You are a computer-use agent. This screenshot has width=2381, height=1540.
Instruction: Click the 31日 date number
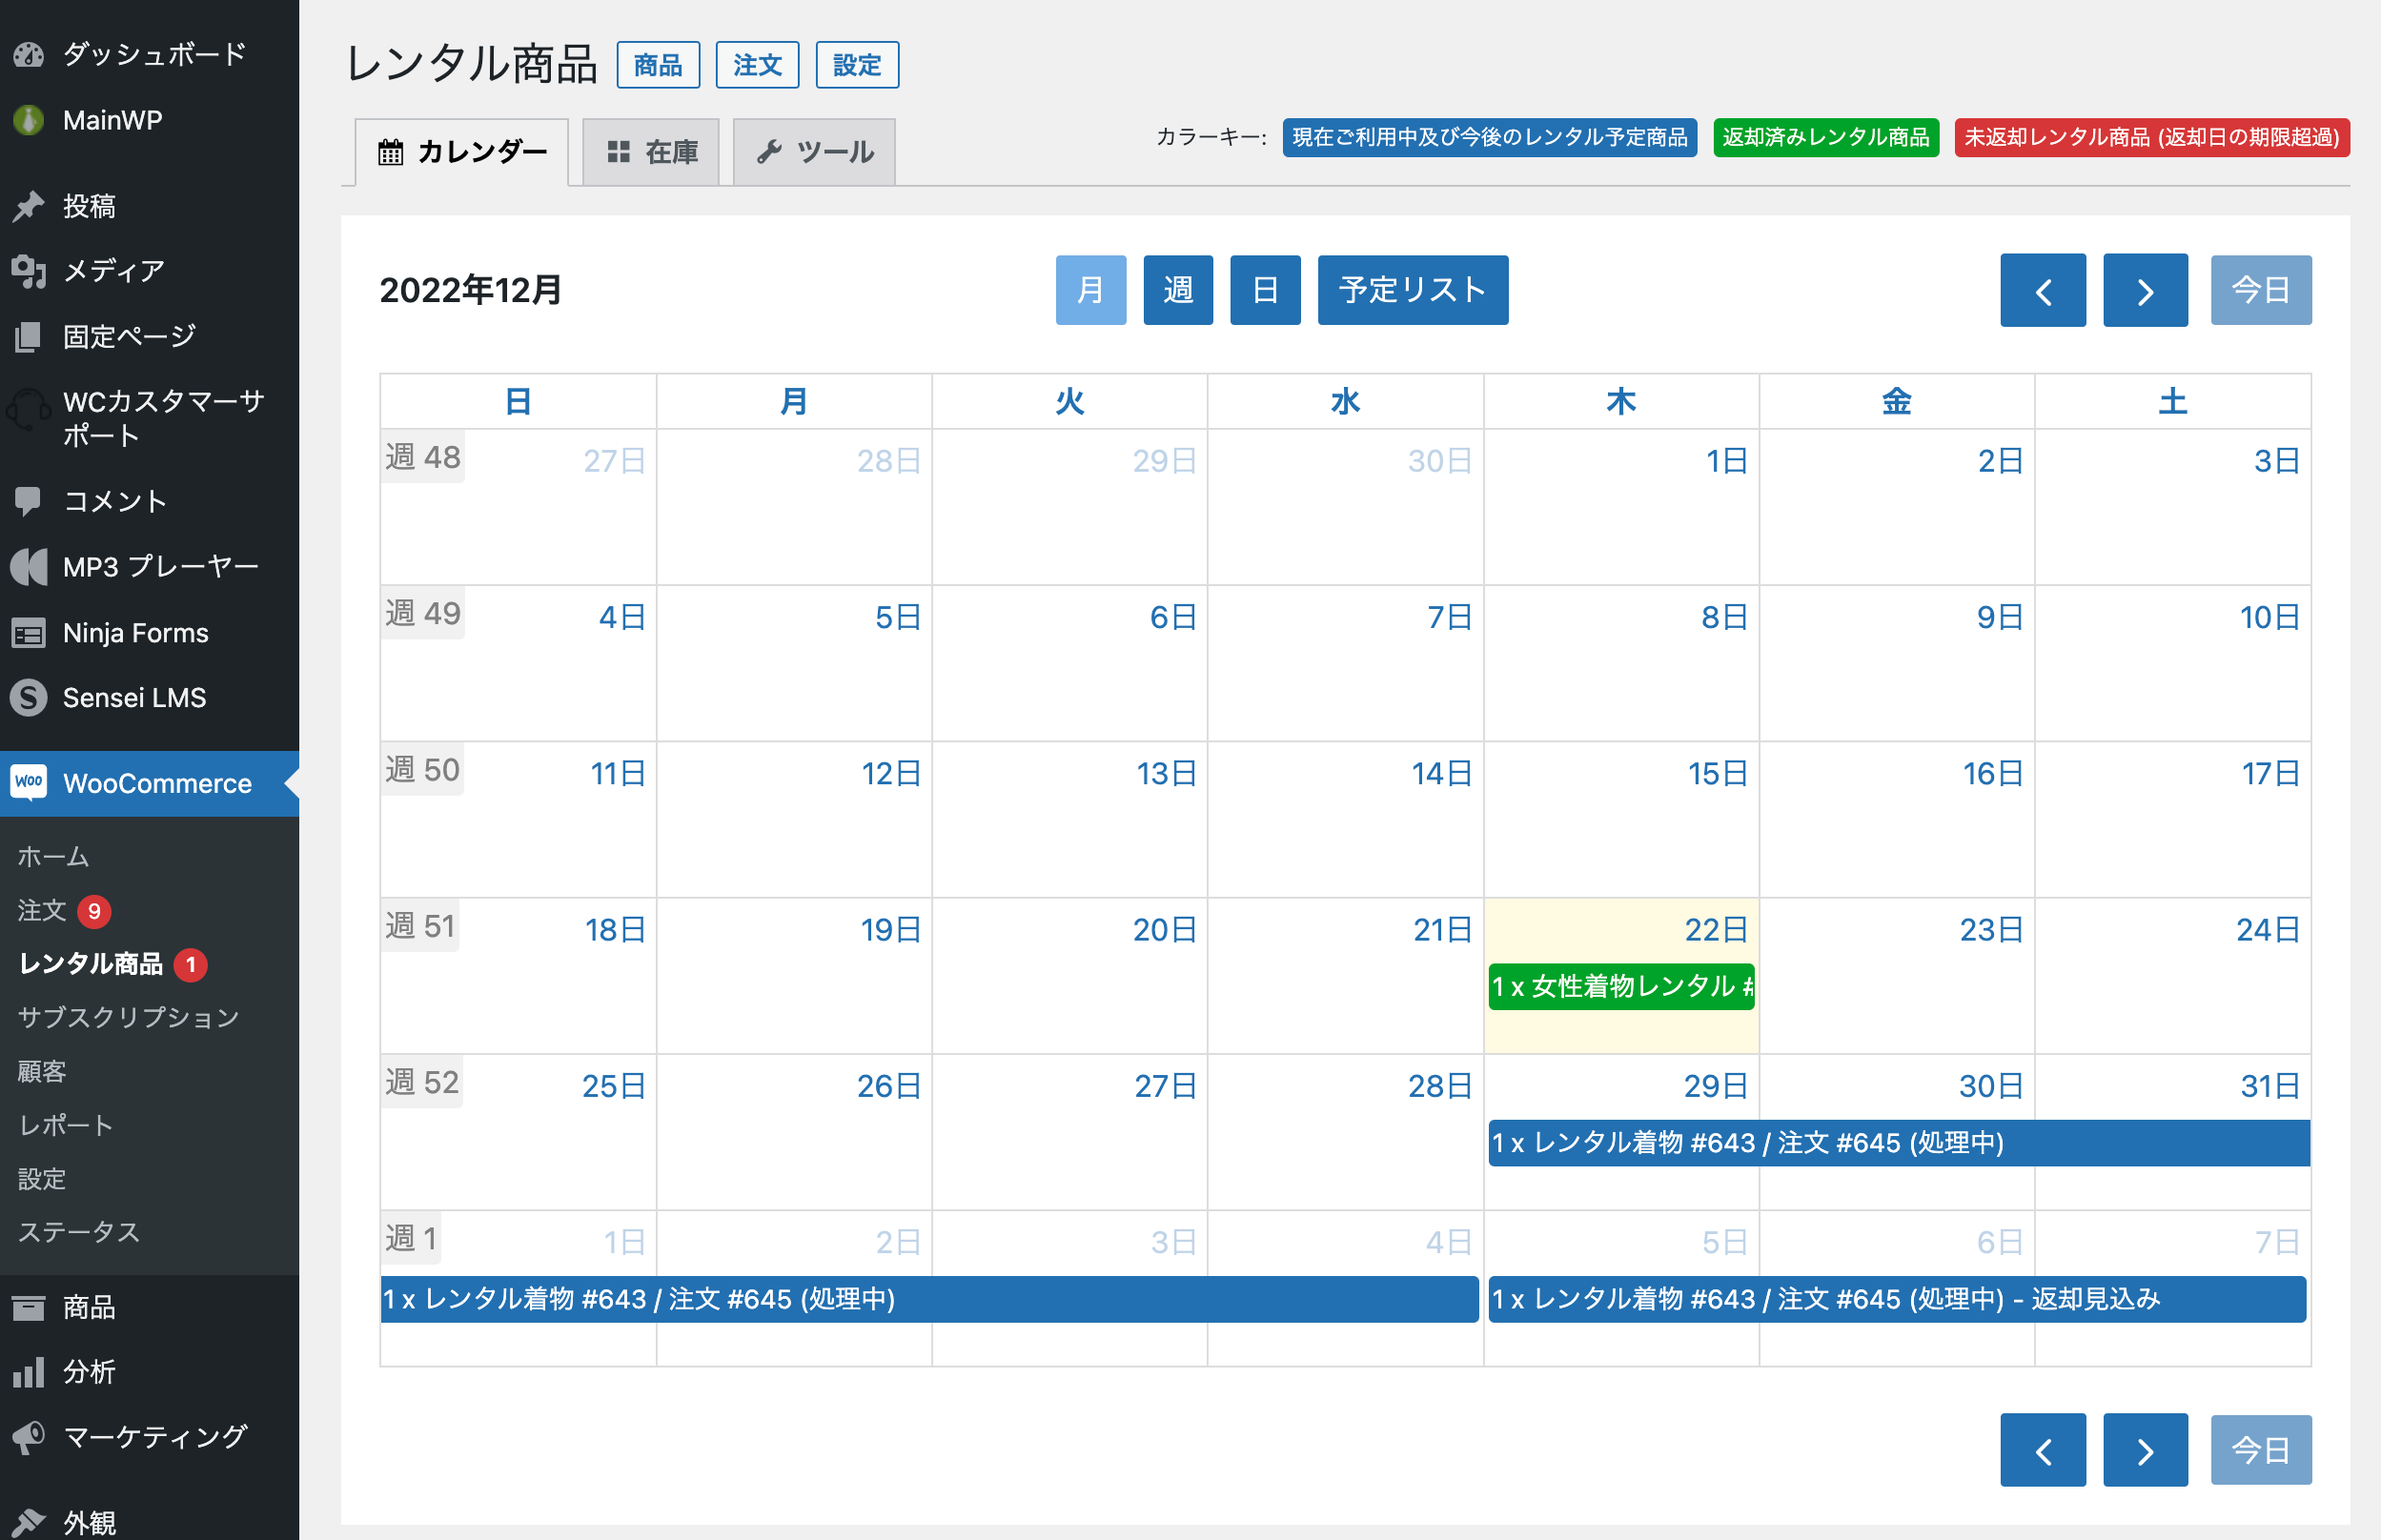tap(2270, 1085)
